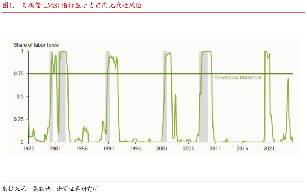Click the 0.75 y-axis value label

point(19,74)
